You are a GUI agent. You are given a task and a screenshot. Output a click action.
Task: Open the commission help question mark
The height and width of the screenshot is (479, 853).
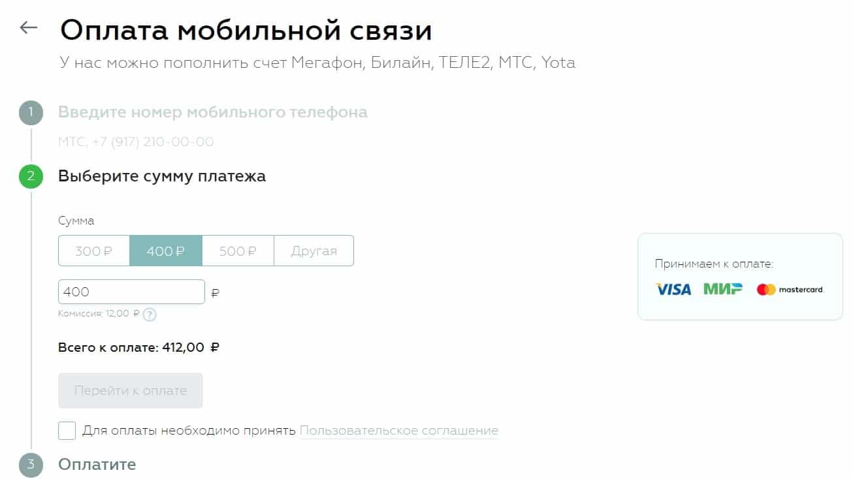[x=150, y=315]
